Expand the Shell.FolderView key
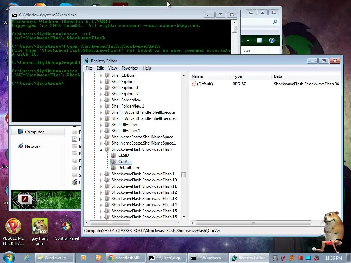Image resolution: width=351 pixels, height=263 pixels. coord(101,100)
